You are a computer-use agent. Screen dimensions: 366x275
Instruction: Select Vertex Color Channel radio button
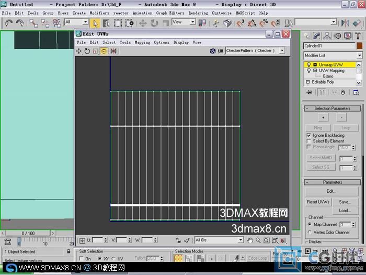click(310, 232)
